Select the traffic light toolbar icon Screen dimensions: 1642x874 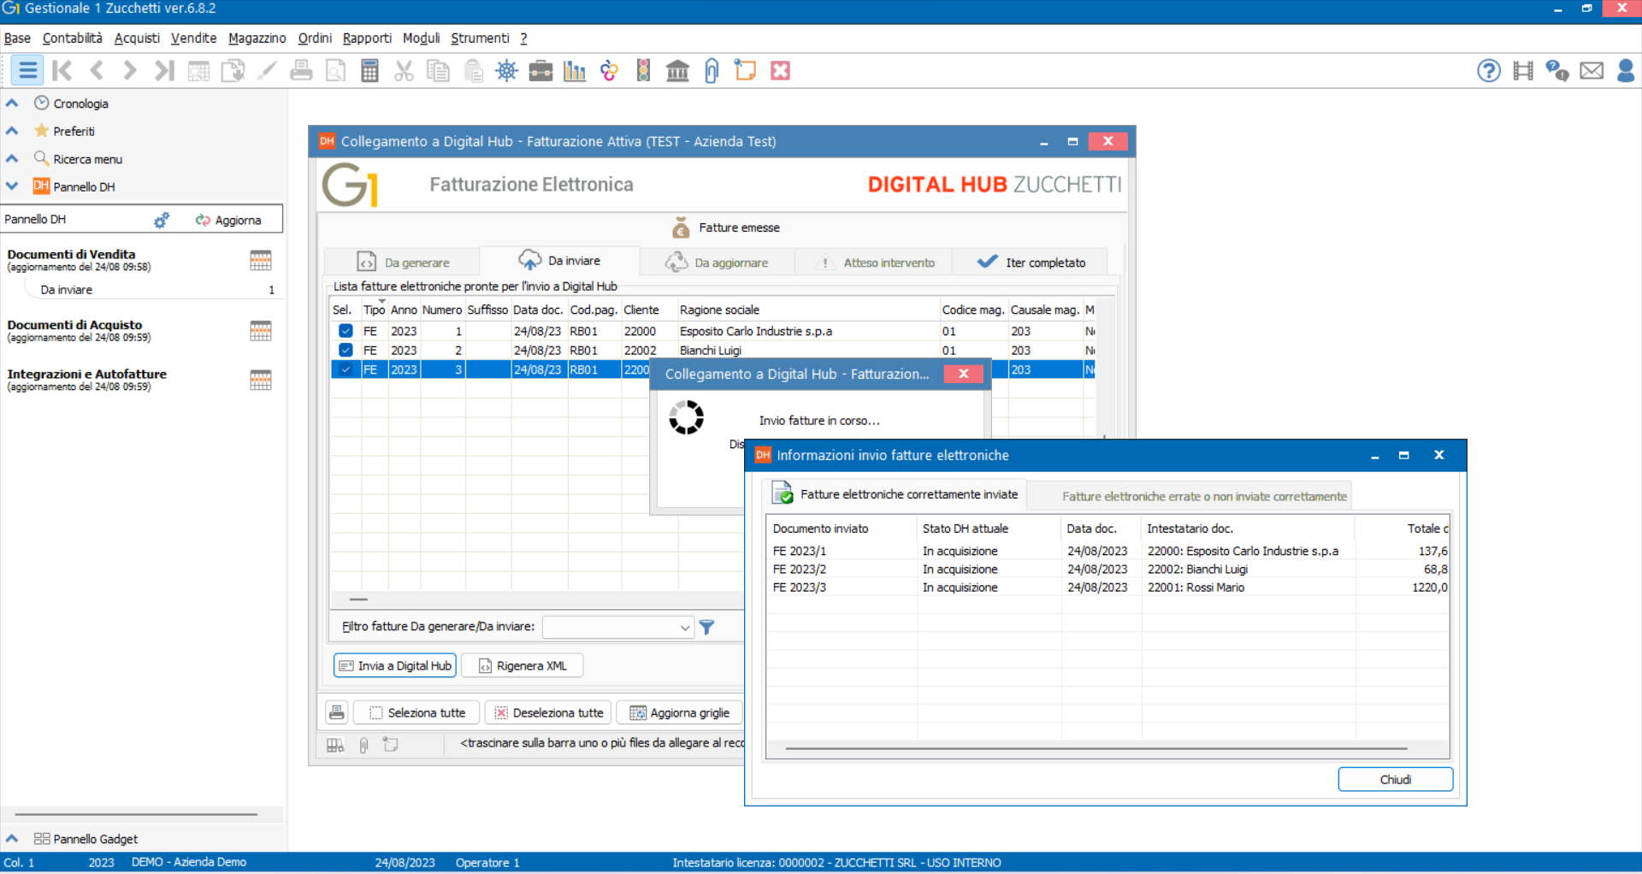643,70
